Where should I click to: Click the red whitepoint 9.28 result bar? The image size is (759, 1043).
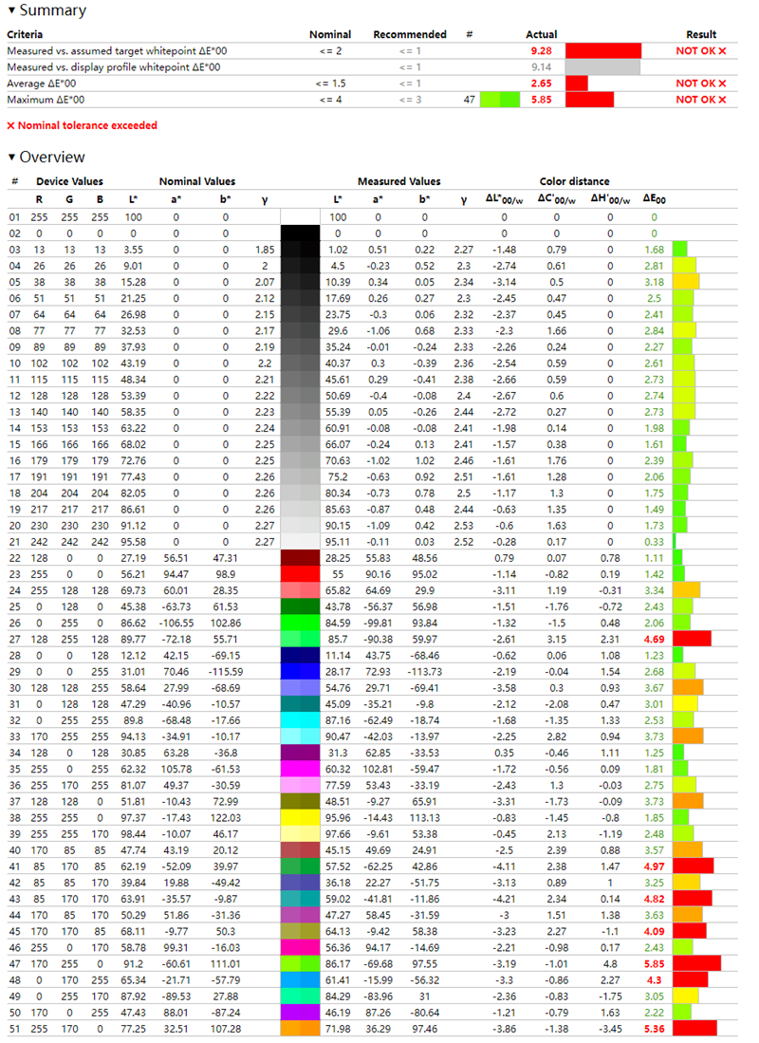[x=602, y=50]
